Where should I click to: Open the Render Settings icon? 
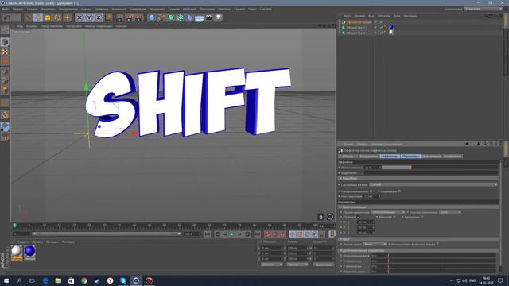pos(140,17)
